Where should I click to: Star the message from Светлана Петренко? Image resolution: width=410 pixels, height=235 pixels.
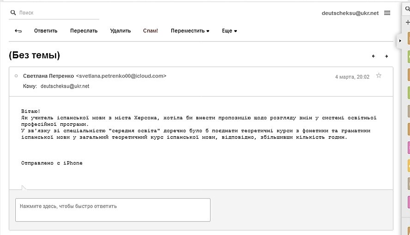tap(379, 76)
